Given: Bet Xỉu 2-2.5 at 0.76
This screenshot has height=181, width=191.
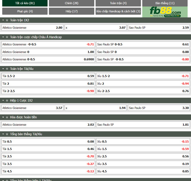Looking at the screenshot, I should [143, 91].
